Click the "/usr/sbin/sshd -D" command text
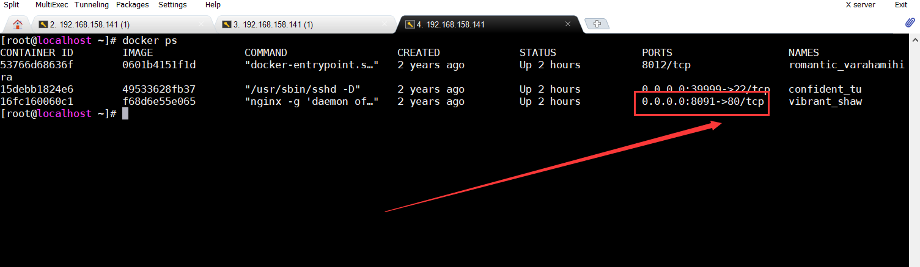920x267 pixels. click(x=303, y=89)
